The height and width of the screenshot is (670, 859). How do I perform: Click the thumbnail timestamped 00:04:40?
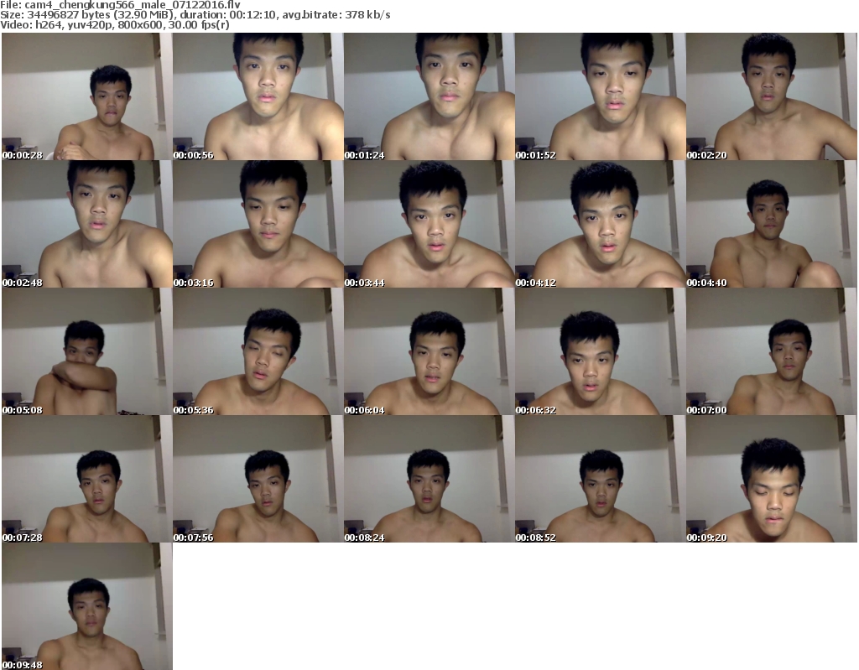click(772, 224)
